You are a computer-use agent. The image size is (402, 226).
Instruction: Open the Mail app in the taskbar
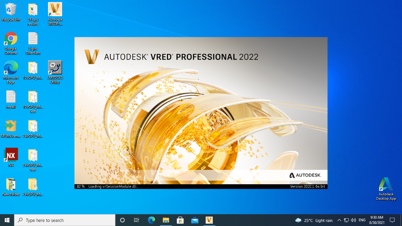(195, 220)
